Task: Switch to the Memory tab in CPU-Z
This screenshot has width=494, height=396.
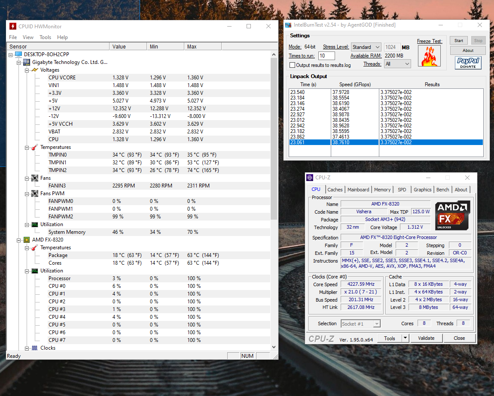Action: pos(382,190)
